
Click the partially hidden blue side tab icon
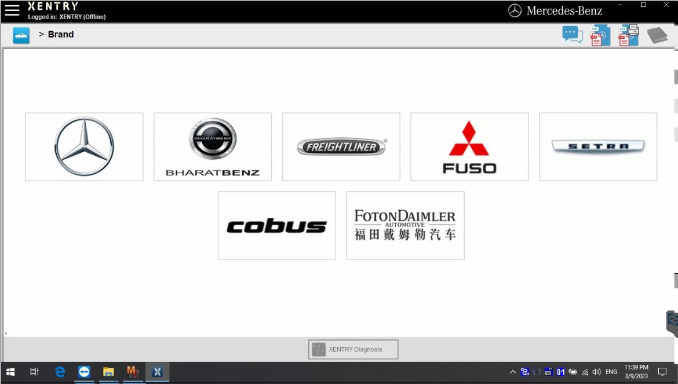tap(673, 322)
